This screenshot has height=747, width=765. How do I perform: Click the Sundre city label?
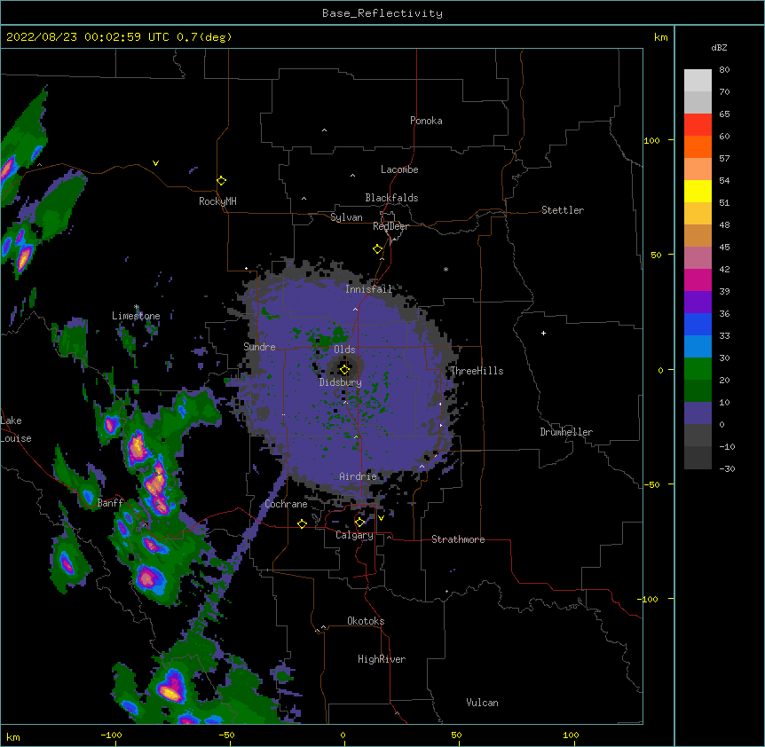click(x=259, y=347)
